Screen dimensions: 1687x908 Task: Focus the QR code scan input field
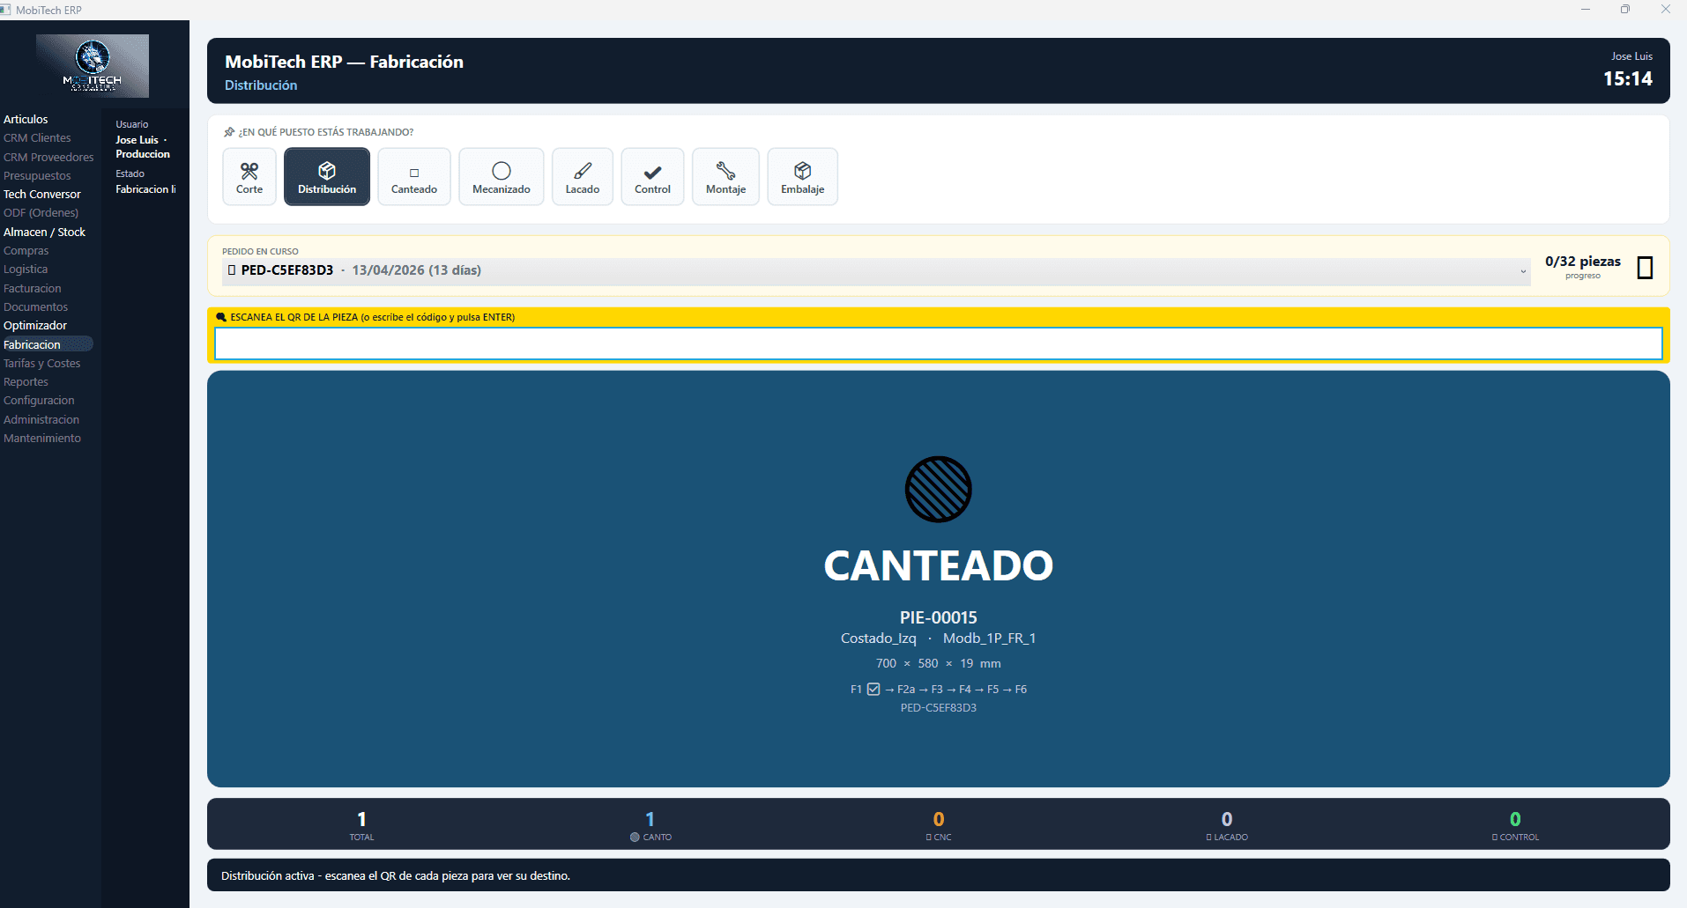coord(938,344)
